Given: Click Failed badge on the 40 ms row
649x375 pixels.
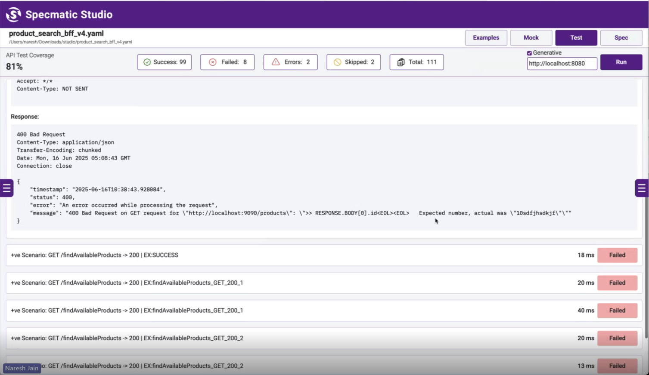Looking at the screenshot, I should pyautogui.click(x=617, y=310).
